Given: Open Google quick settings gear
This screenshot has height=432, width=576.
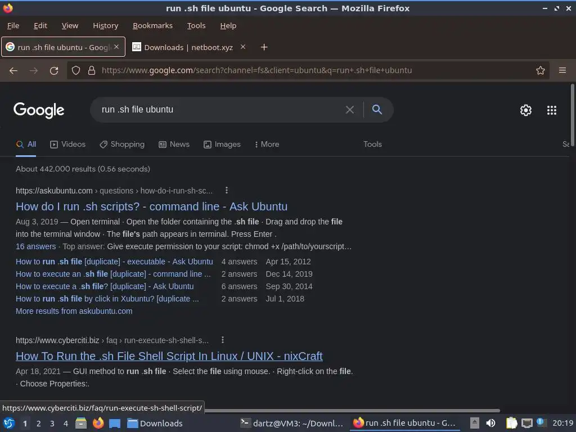Looking at the screenshot, I should coord(526,110).
